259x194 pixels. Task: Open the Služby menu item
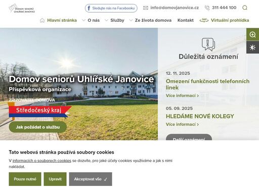(x=117, y=20)
